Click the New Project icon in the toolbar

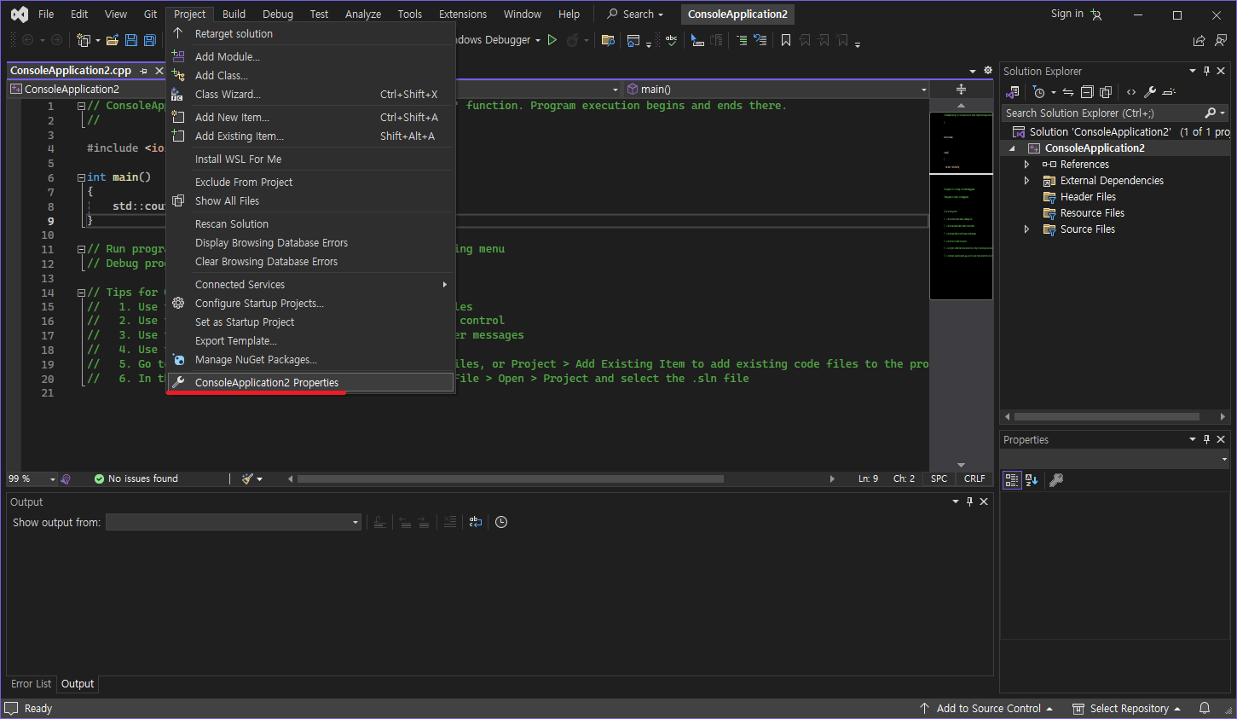point(84,40)
